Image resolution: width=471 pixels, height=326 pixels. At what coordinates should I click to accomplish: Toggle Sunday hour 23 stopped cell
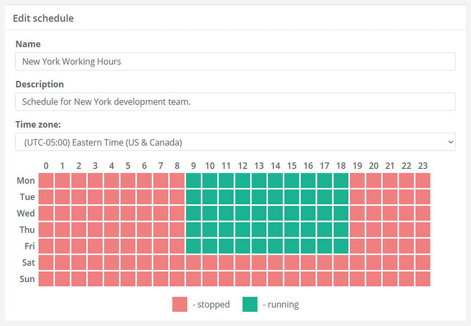[423, 279]
